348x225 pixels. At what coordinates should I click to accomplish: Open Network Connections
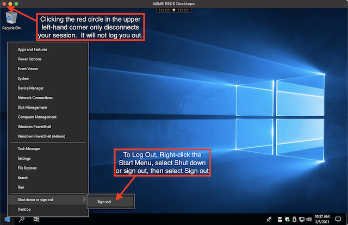(x=48, y=98)
